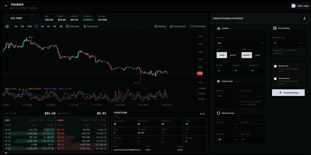
Task: Click the 24H NTL $3.08M value
Action: [103, 20]
